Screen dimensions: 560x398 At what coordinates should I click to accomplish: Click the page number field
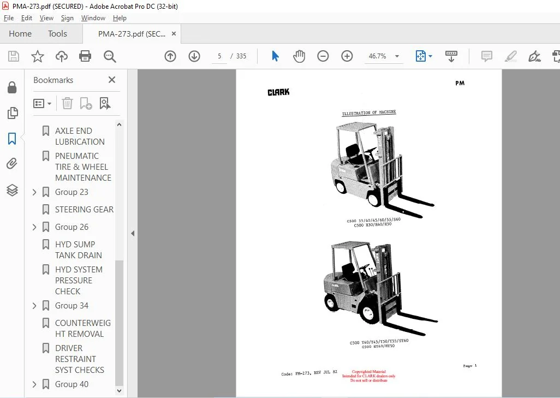tap(219, 56)
